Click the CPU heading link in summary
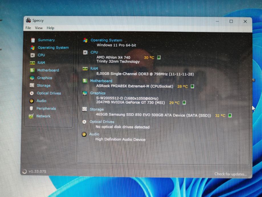The height and width of the screenshot is (197, 262). tap(94, 52)
